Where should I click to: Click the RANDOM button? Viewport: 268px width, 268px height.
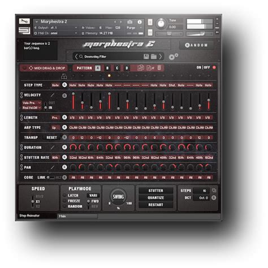tap(196, 45)
